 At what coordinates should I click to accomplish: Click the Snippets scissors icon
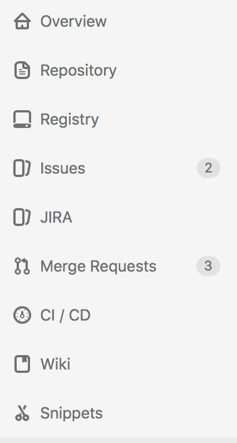tap(22, 413)
